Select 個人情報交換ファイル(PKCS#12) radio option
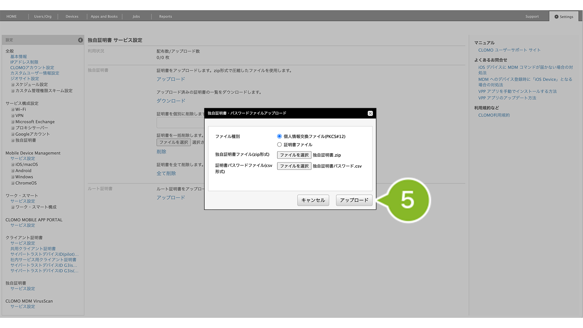Viewport: 583px width, 328px height. pos(279,136)
